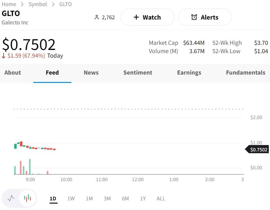The width and height of the screenshot is (270, 210).
Task: Select the 1D time range
Action: pos(53,198)
